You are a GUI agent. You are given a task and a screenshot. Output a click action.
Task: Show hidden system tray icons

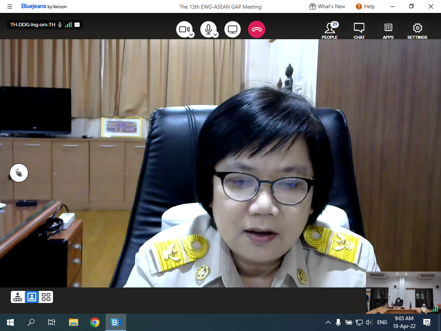[x=328, y=322]
